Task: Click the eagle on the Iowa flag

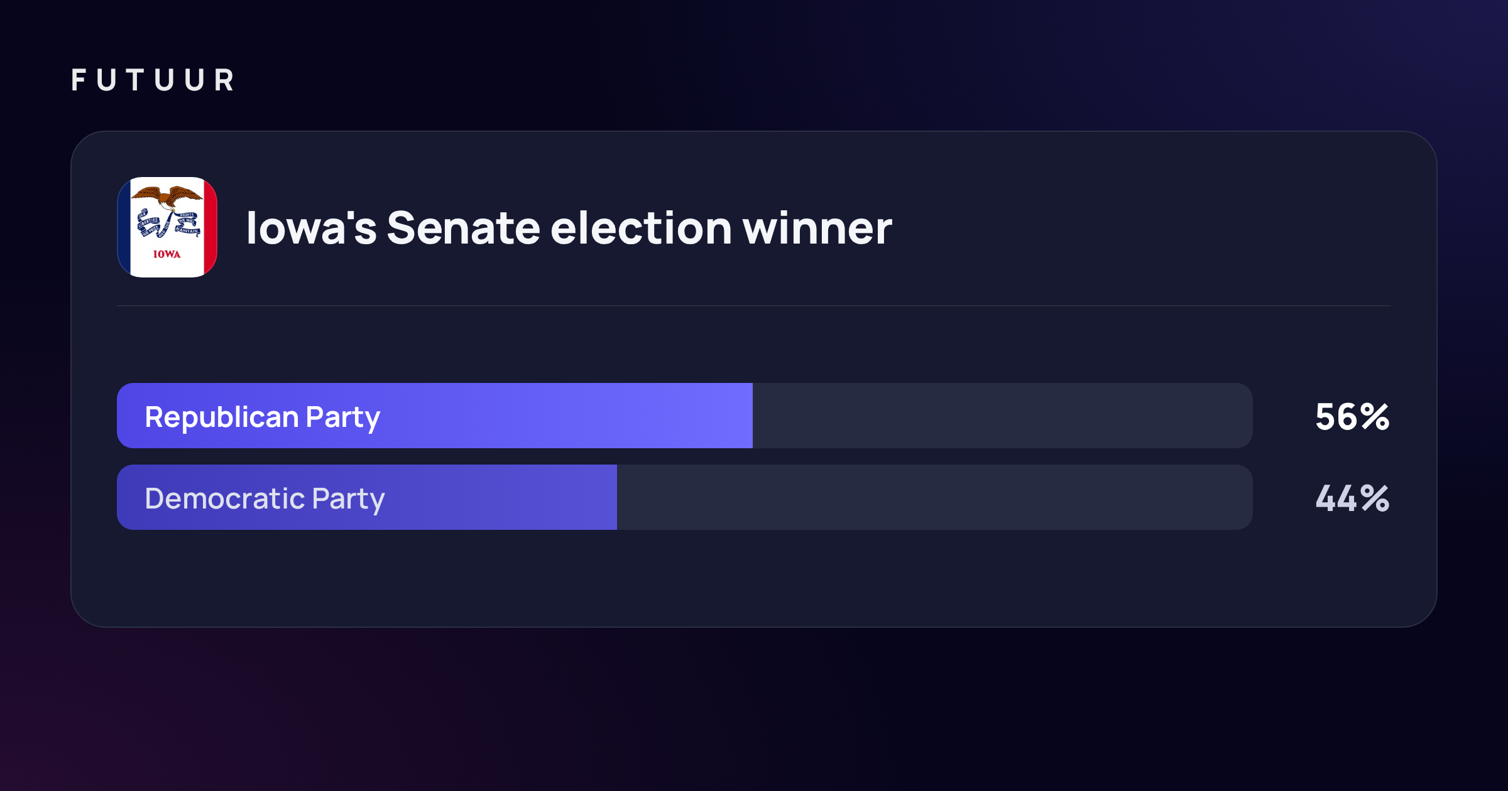Action: (x=167, y=197)
